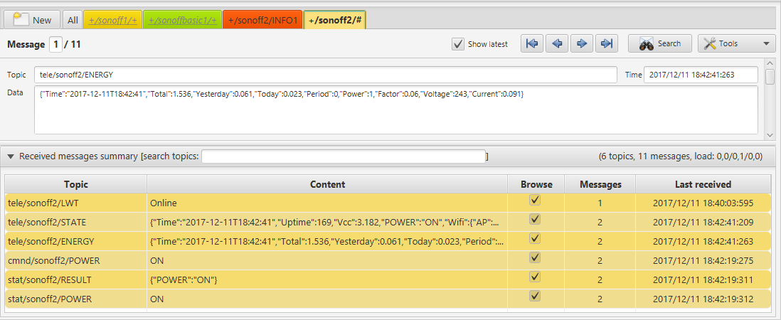The width and height of the screenshot is (781, 320).
Task: Switch to the +/sonoff1/+ tab
Action: 112,20
